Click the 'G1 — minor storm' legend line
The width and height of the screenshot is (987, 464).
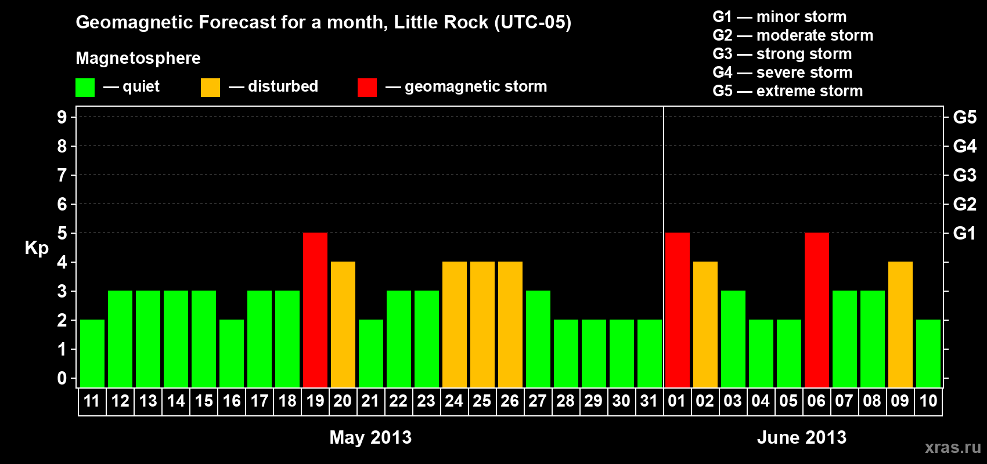pyautogui.click(x=780, y=17)
